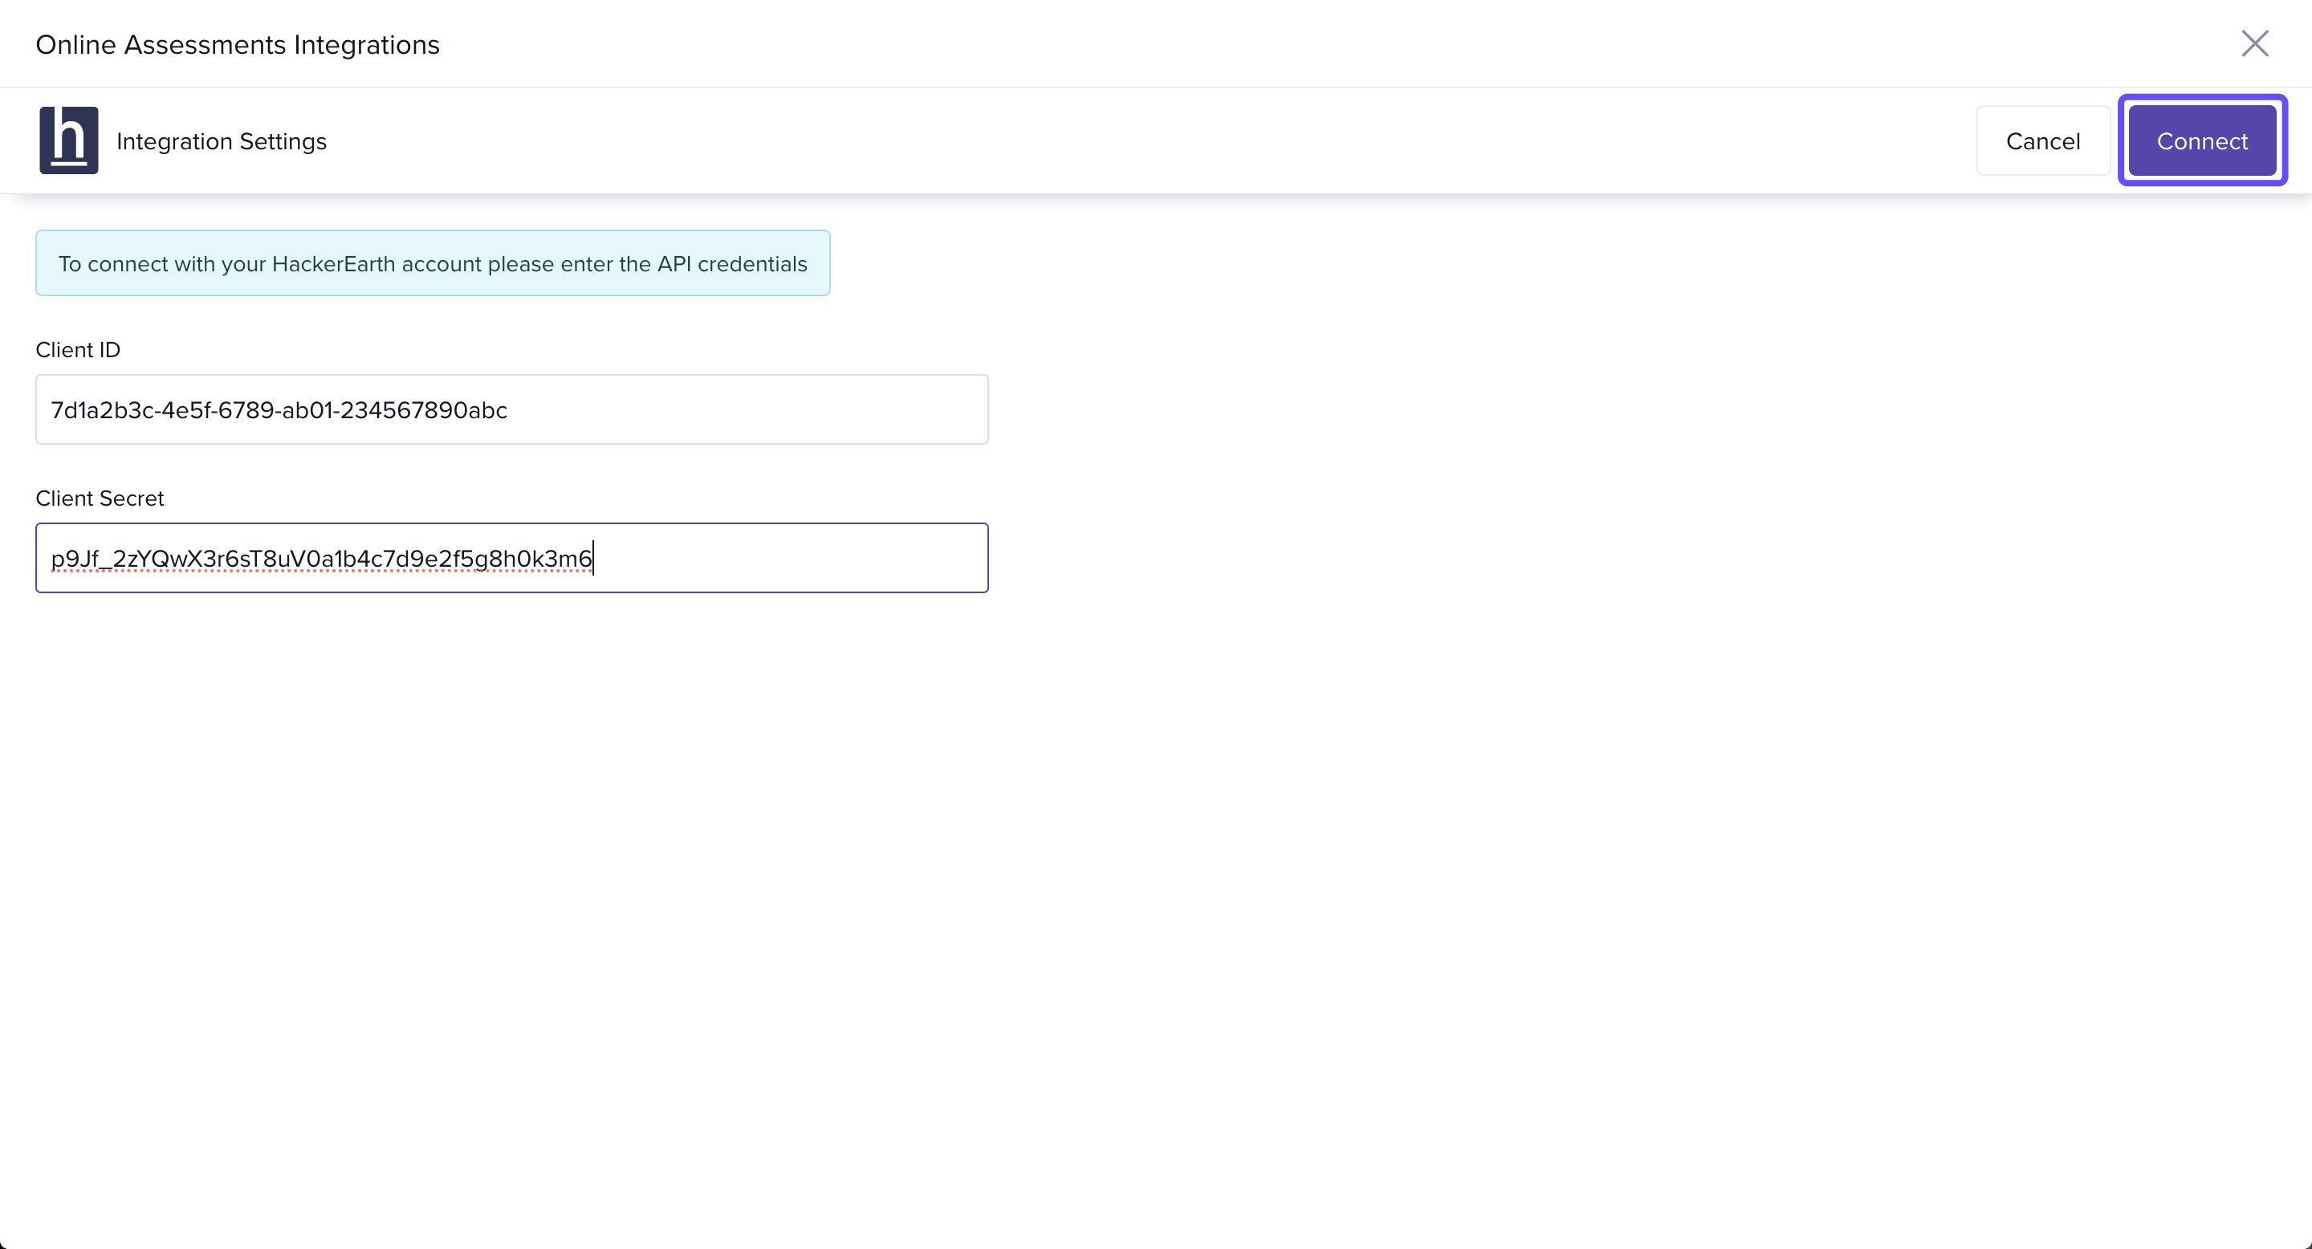
Task: Click the Client Secret label
Action: 100,499
